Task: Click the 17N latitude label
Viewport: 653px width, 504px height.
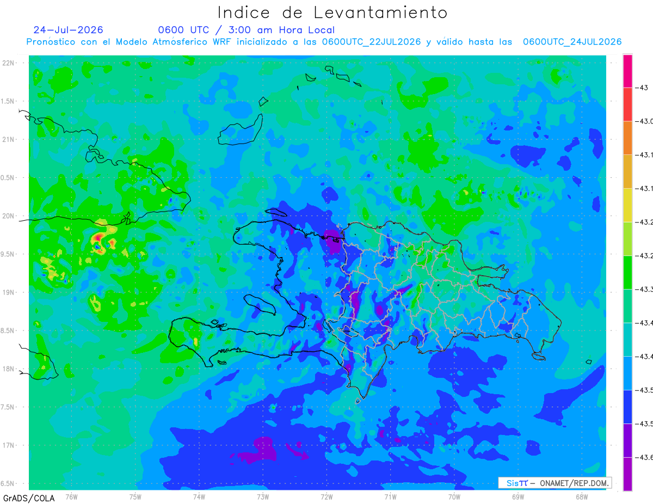Action: (x=9, y=445)
